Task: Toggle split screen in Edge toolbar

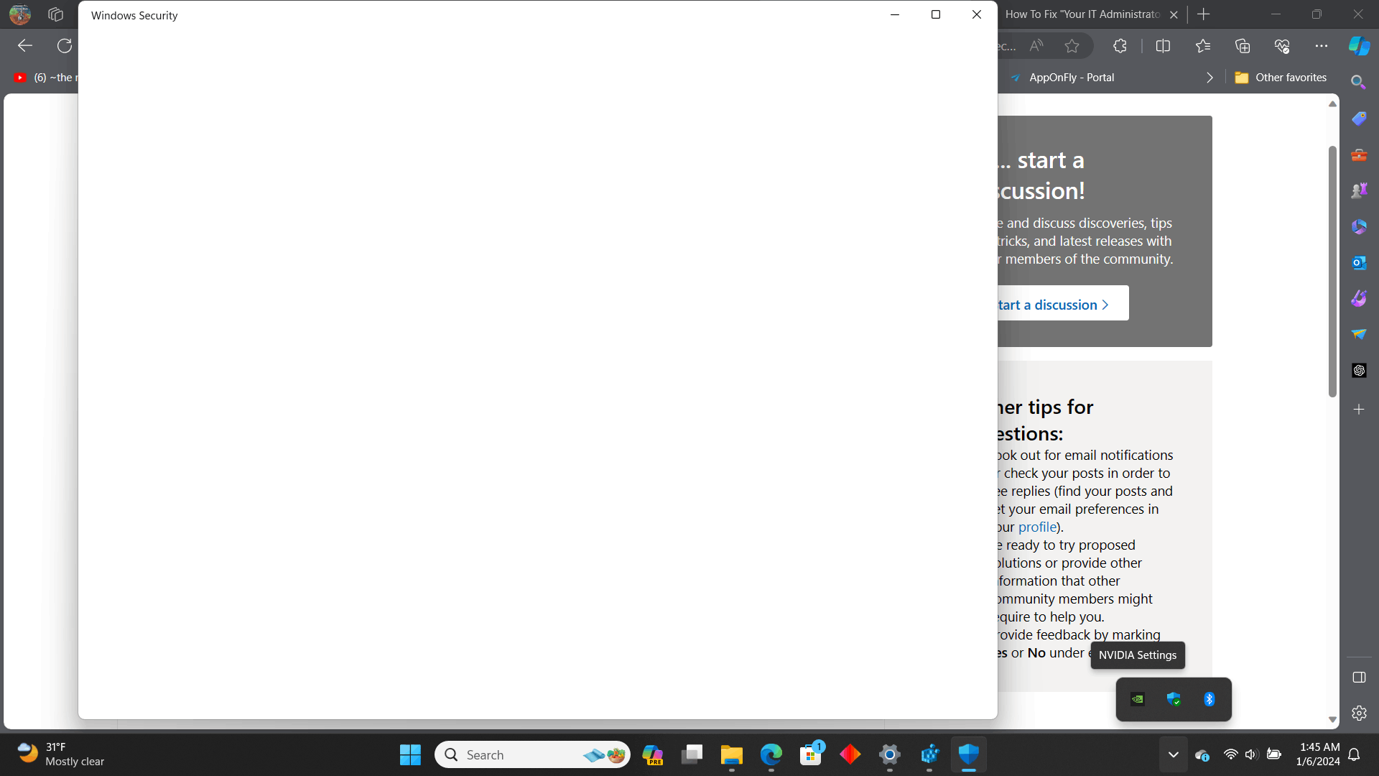Action: pos(1163,46)
